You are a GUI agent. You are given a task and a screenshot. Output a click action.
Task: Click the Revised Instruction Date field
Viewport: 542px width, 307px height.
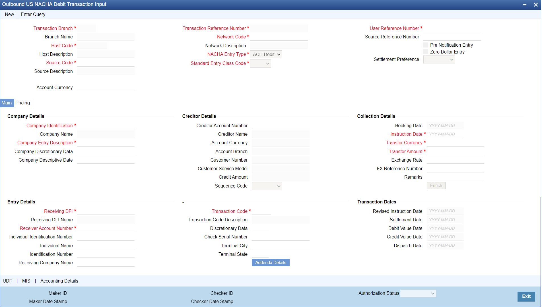tap(445, 211)
